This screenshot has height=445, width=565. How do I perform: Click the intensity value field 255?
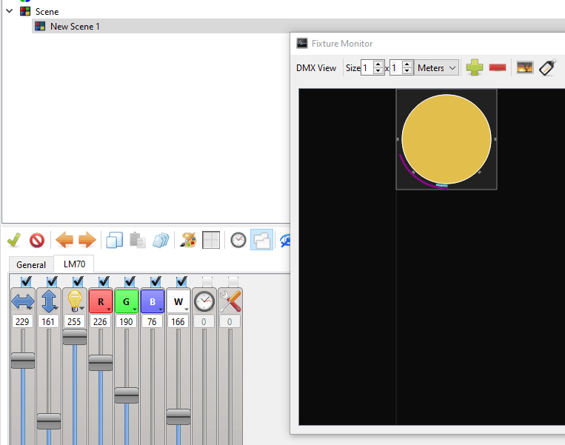74,321
